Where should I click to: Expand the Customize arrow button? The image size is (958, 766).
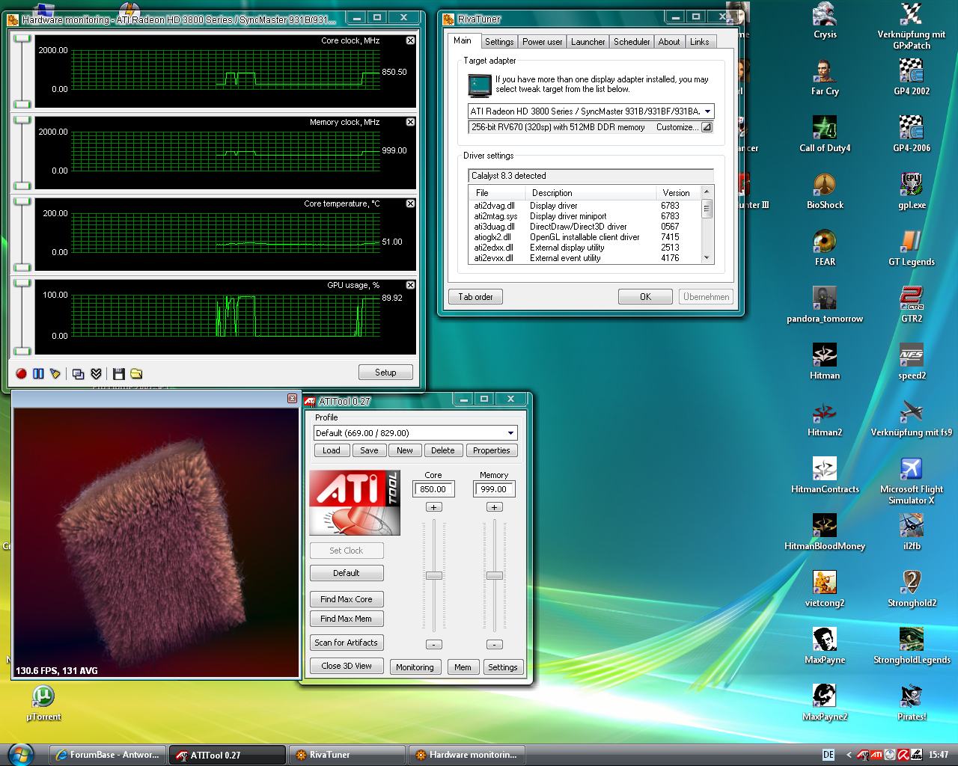[706, 127]
